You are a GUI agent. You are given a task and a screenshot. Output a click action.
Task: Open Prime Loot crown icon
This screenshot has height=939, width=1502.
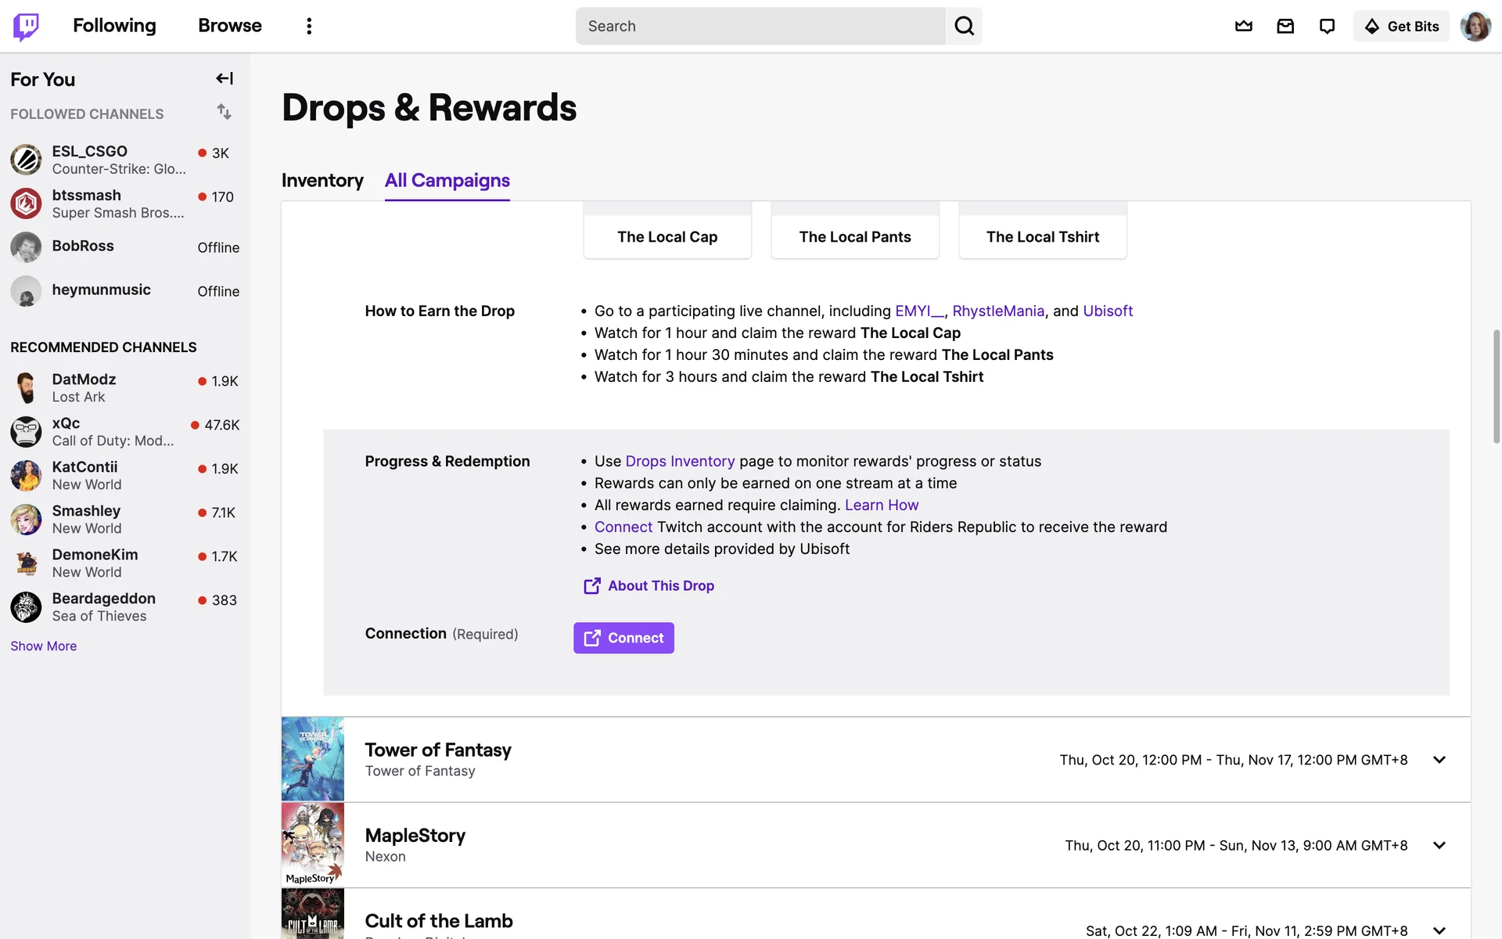coord(1243,26)
